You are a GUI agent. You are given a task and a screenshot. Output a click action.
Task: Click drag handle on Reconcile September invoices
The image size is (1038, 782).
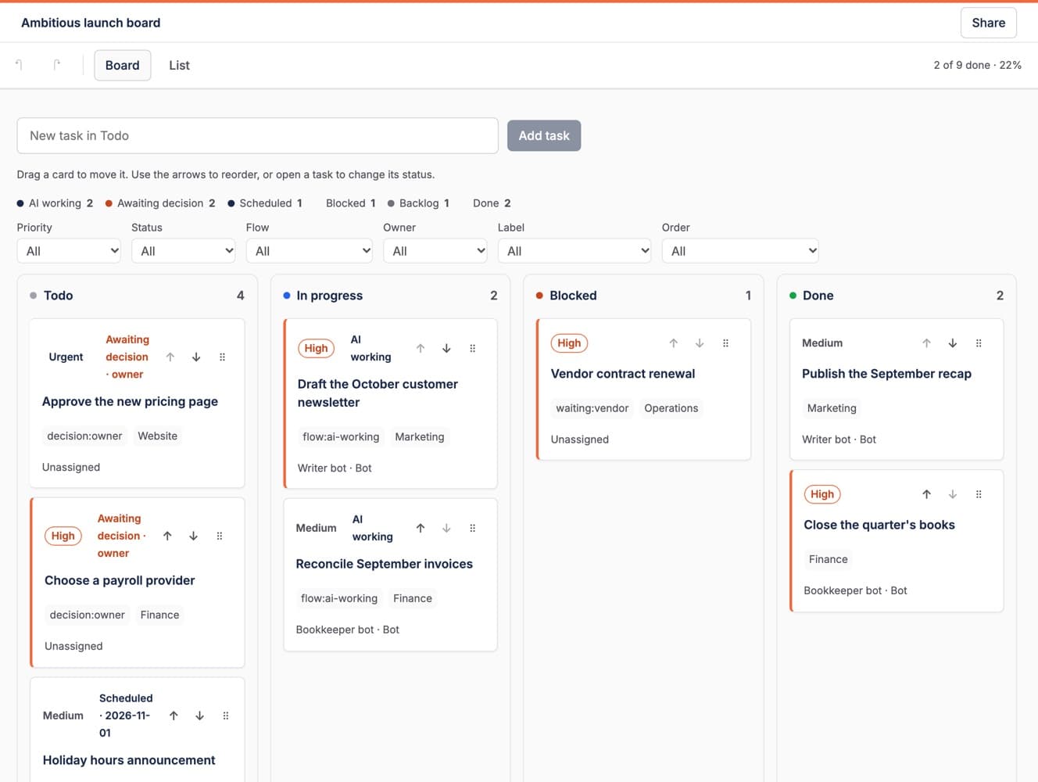(x=472, y=529)
